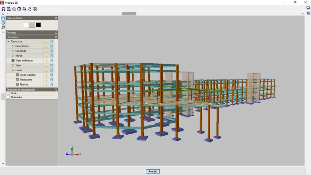The image size is (311, 175).
Task: Choose the black background color swatch
Action: [38, 25]
